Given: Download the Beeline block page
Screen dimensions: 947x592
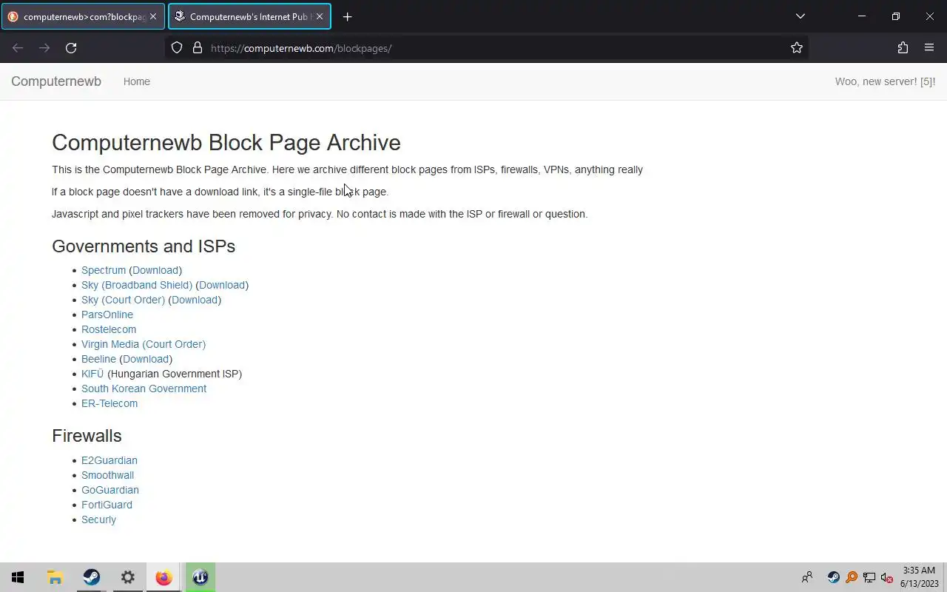Looking at the screenshot, I should (x=146, y=359).
